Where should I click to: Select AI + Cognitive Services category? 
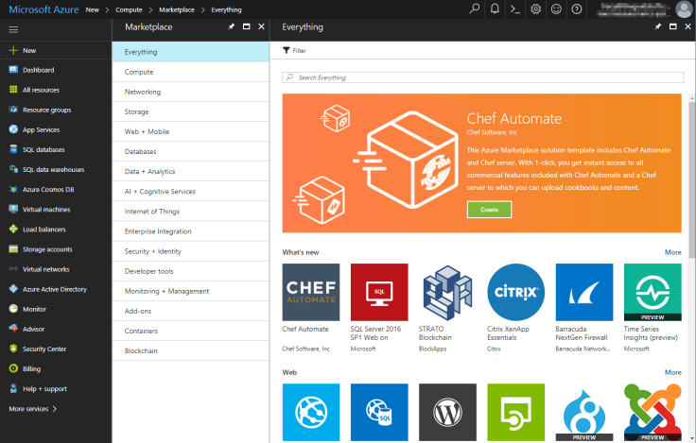[160, 192]
